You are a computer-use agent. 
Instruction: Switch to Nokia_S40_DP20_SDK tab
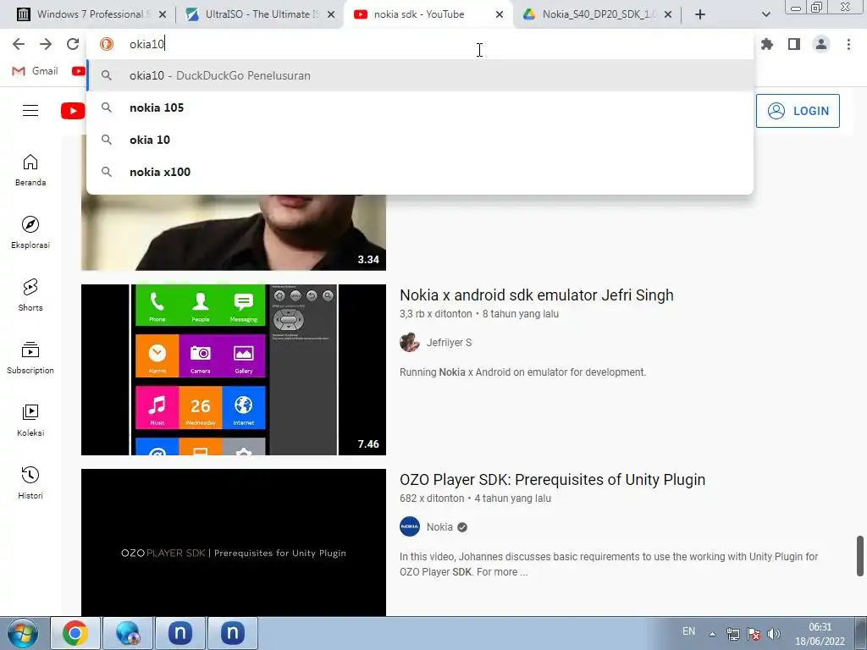pos(597,14)
